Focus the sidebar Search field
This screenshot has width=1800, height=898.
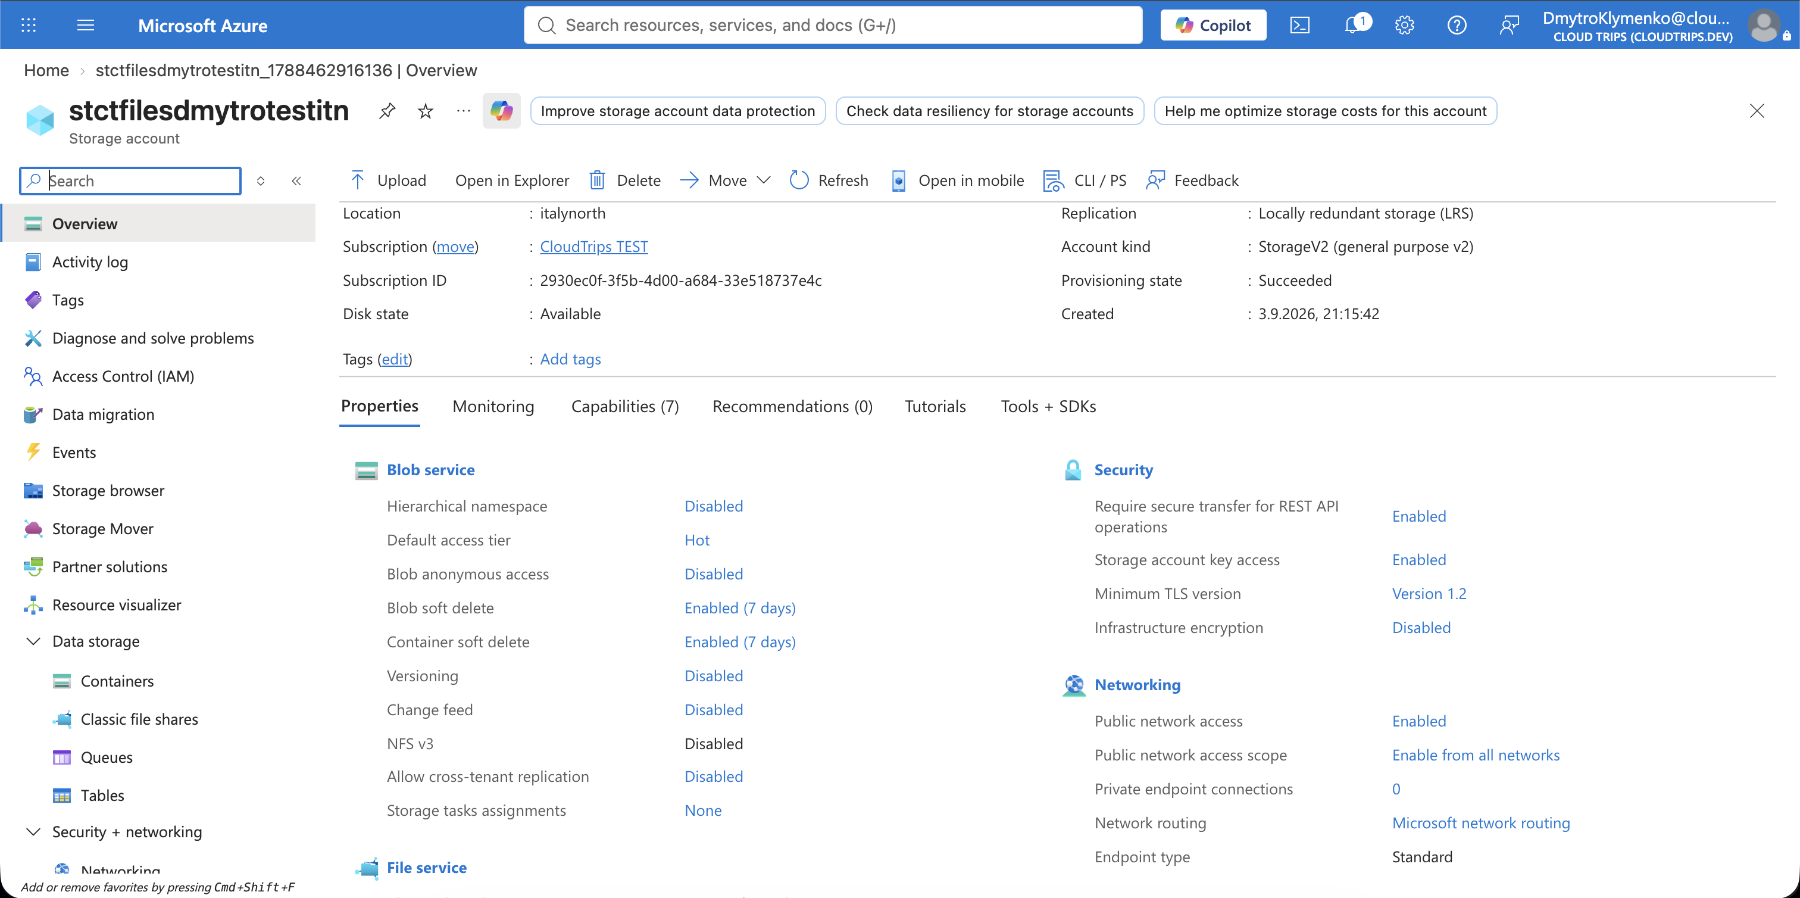131,181
